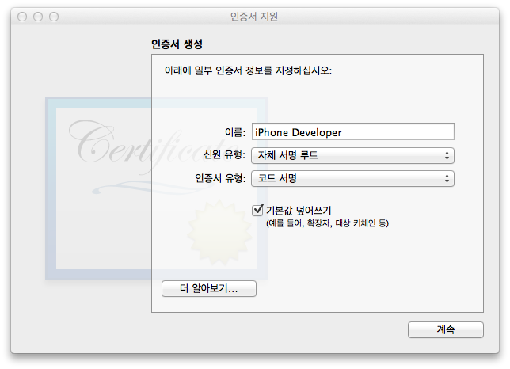Screen dimensions: 510x369
Task: Open the 신원 유형 dropdown showing 자체 서명 루트
Action: click(x=353, y=155)
